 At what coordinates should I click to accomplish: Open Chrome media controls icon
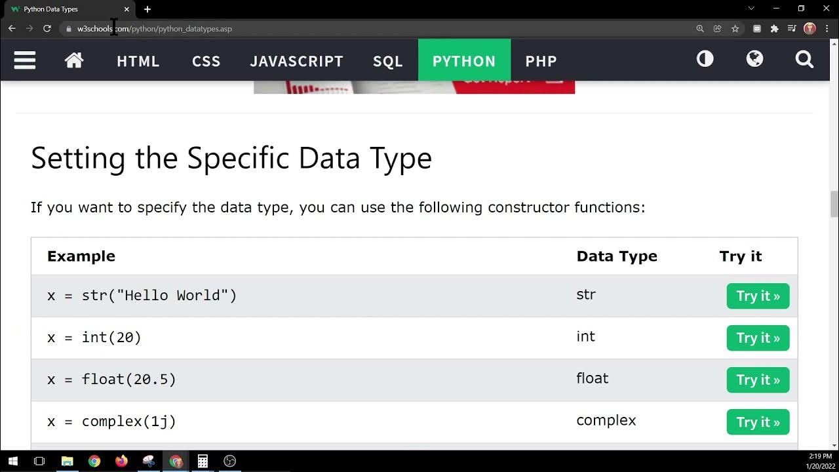tap(792, 29)
